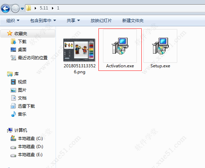Click the 放映幻灯片 toolbar button
Viewport: 205px width, 168px height.
tap(101, 20)
